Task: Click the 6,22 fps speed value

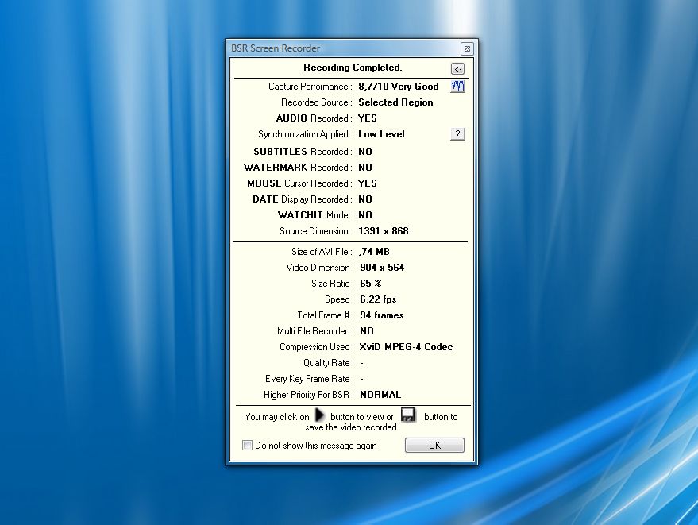Action: tap(378, 299)
